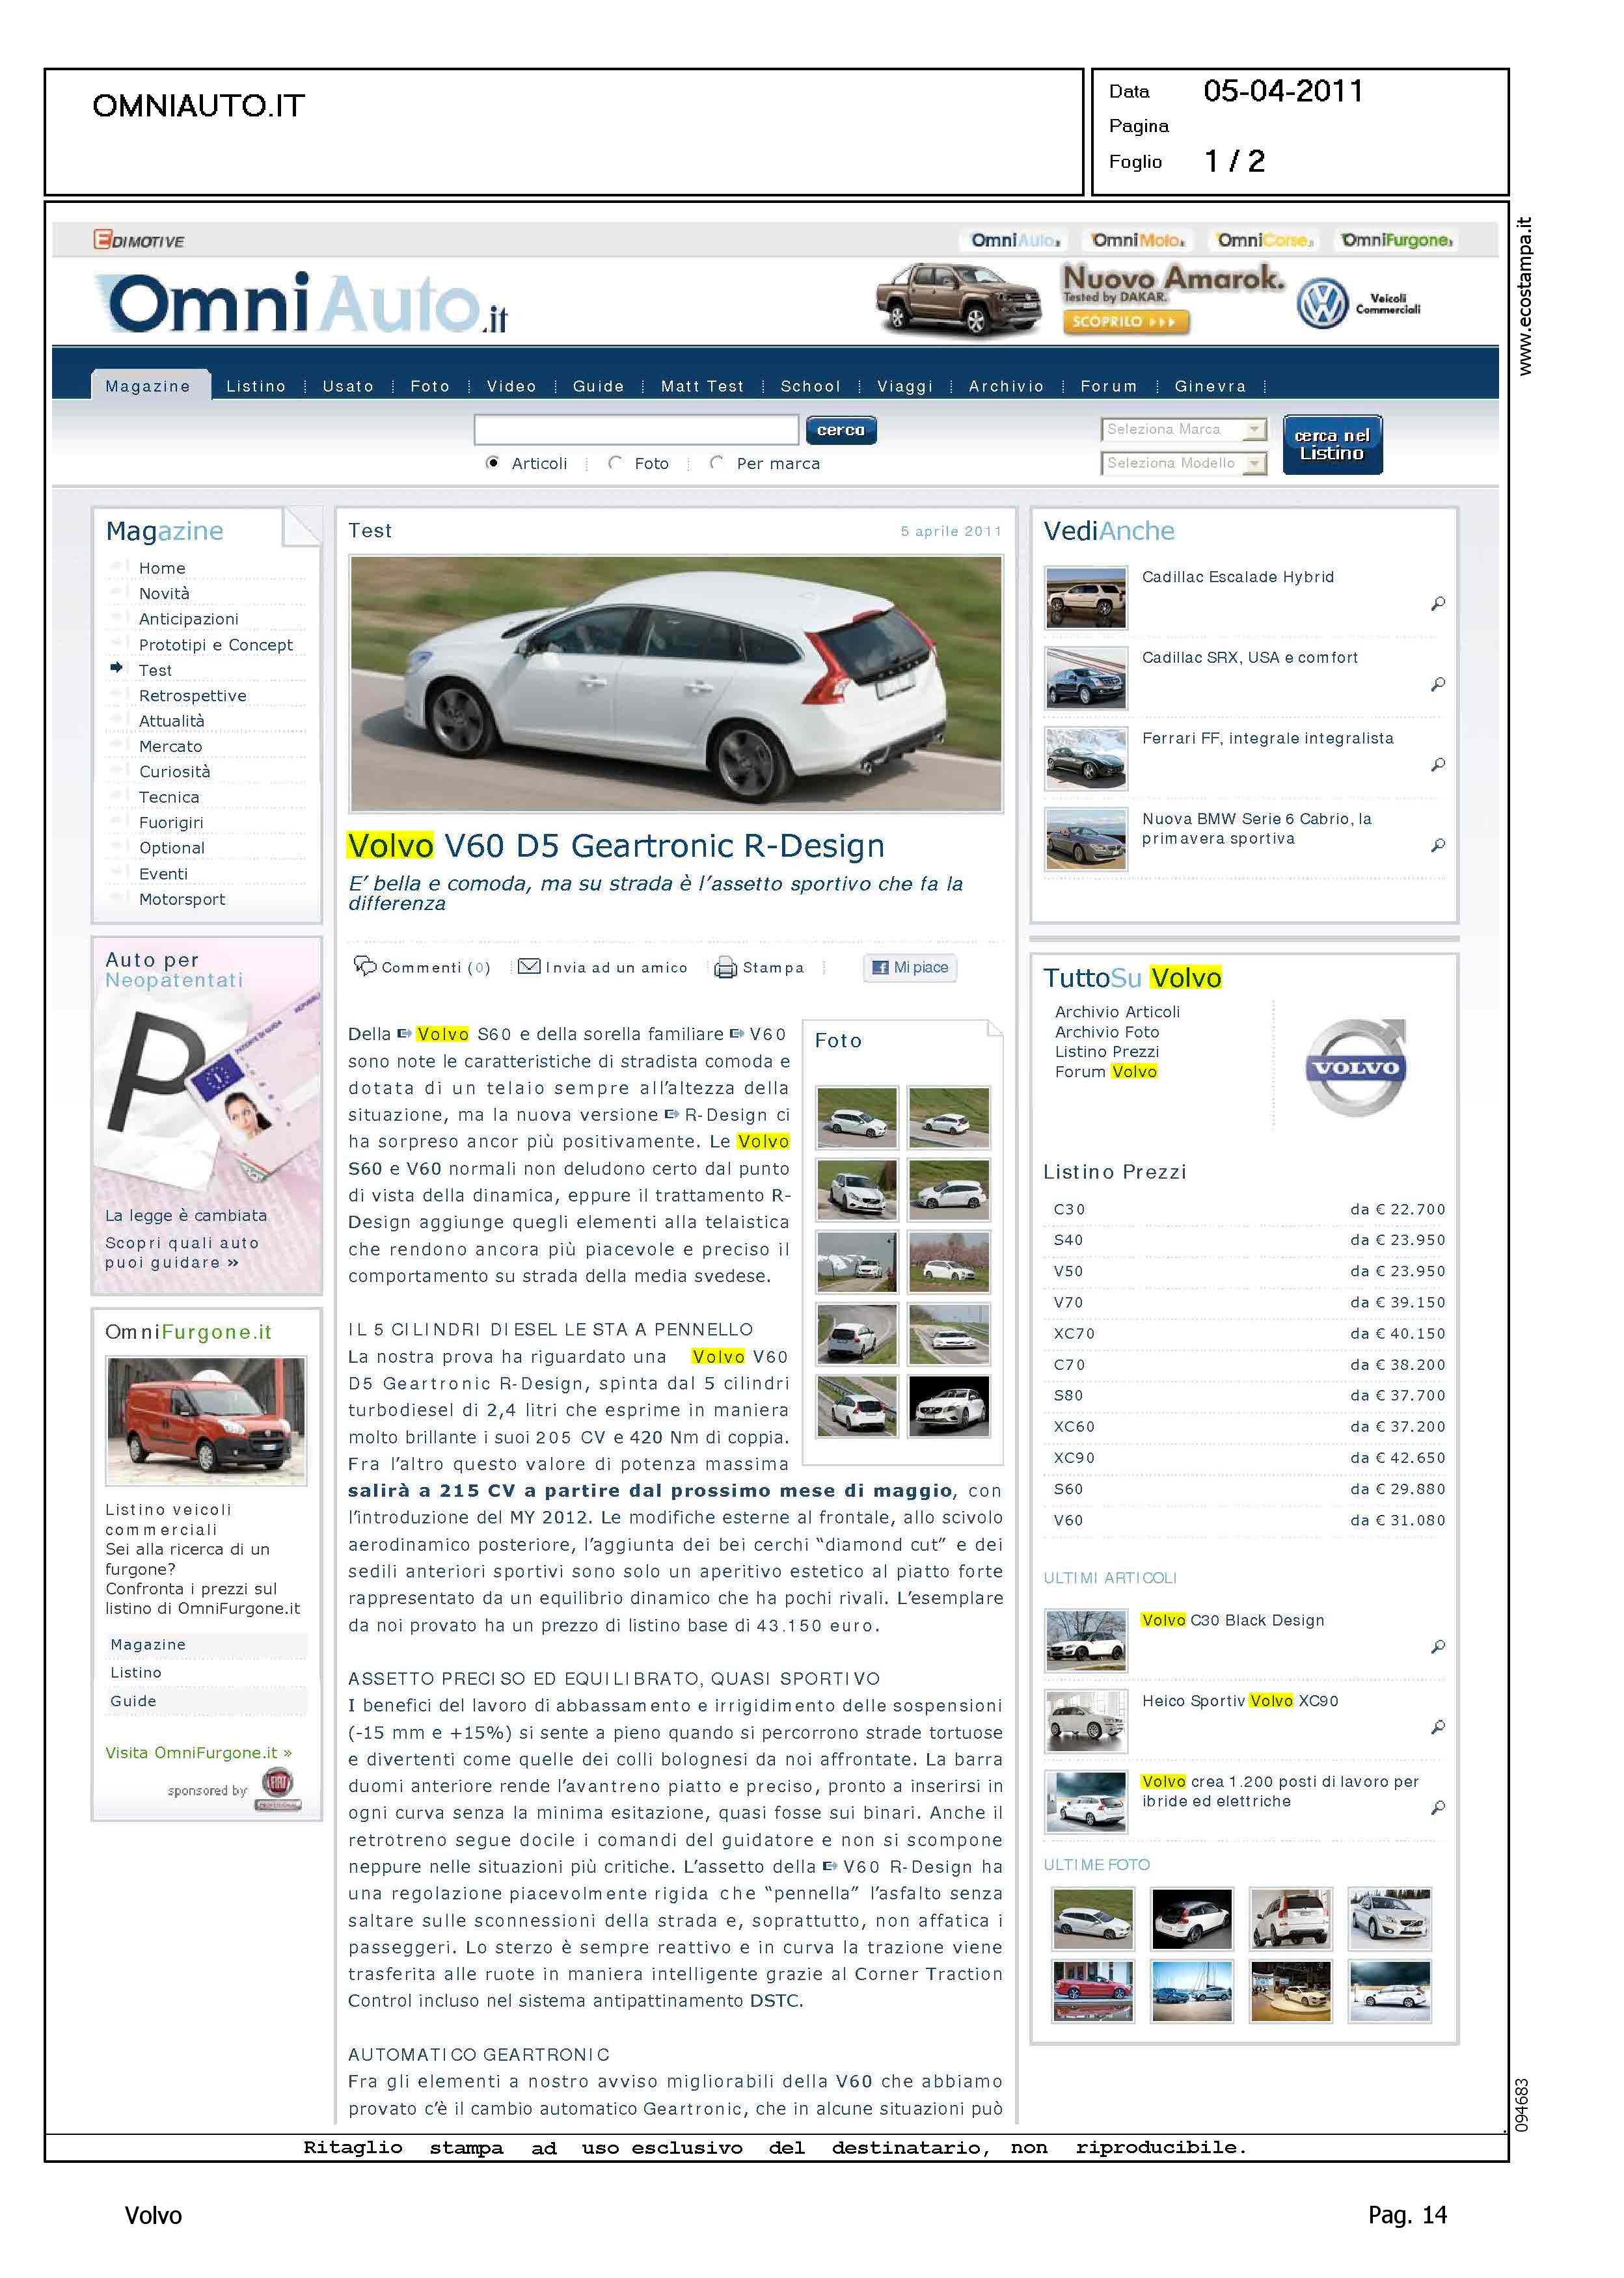Switch to the Listino navigation tab

click(256, 386)
